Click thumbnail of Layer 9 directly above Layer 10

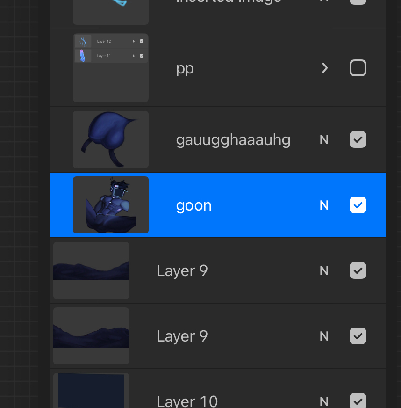point(91,336)
